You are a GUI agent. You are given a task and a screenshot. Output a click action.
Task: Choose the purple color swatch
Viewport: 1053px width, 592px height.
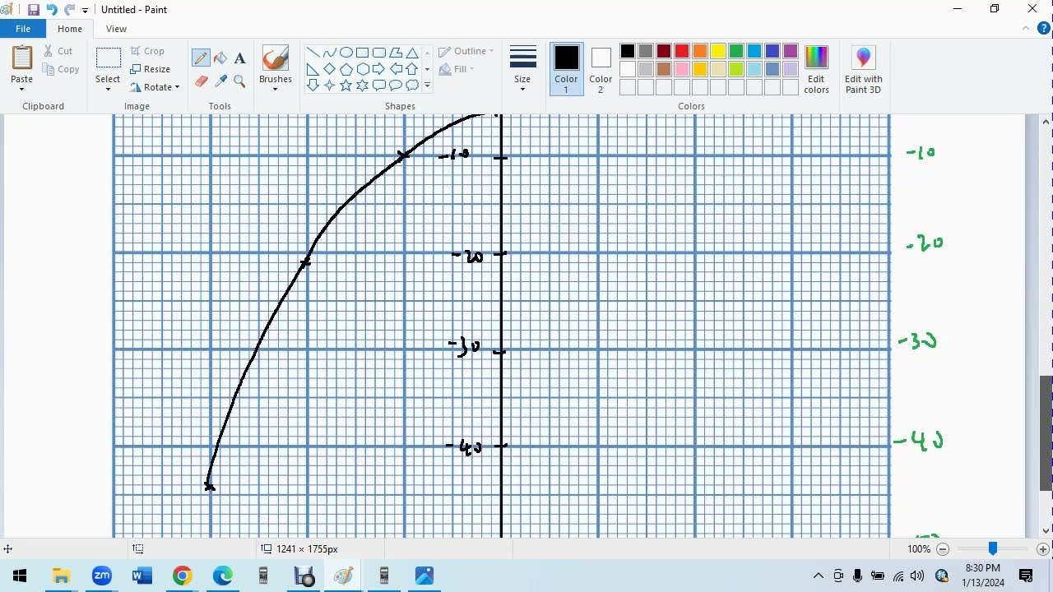click(791, 52)
